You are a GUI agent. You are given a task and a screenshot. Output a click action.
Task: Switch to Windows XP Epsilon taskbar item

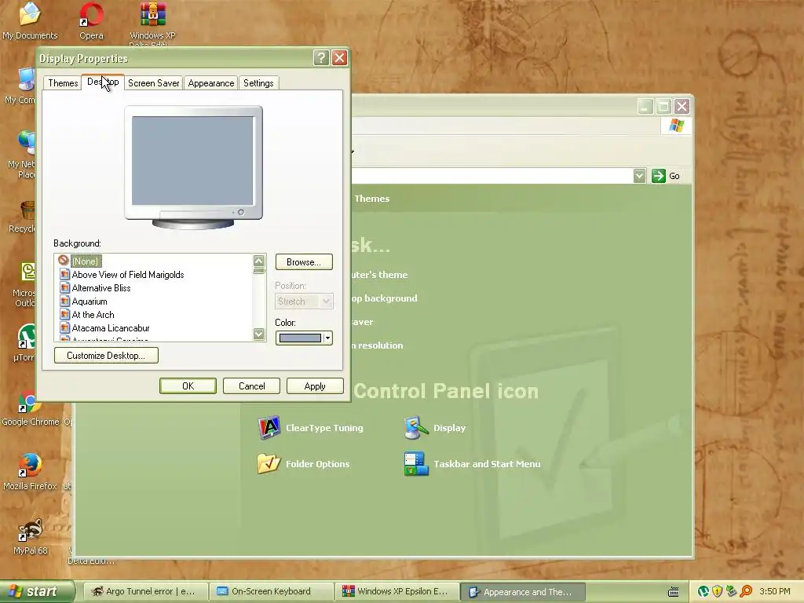coord(397,592)
